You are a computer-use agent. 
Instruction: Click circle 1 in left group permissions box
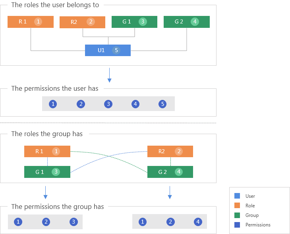pyautogui.click(x=19, y=222)
